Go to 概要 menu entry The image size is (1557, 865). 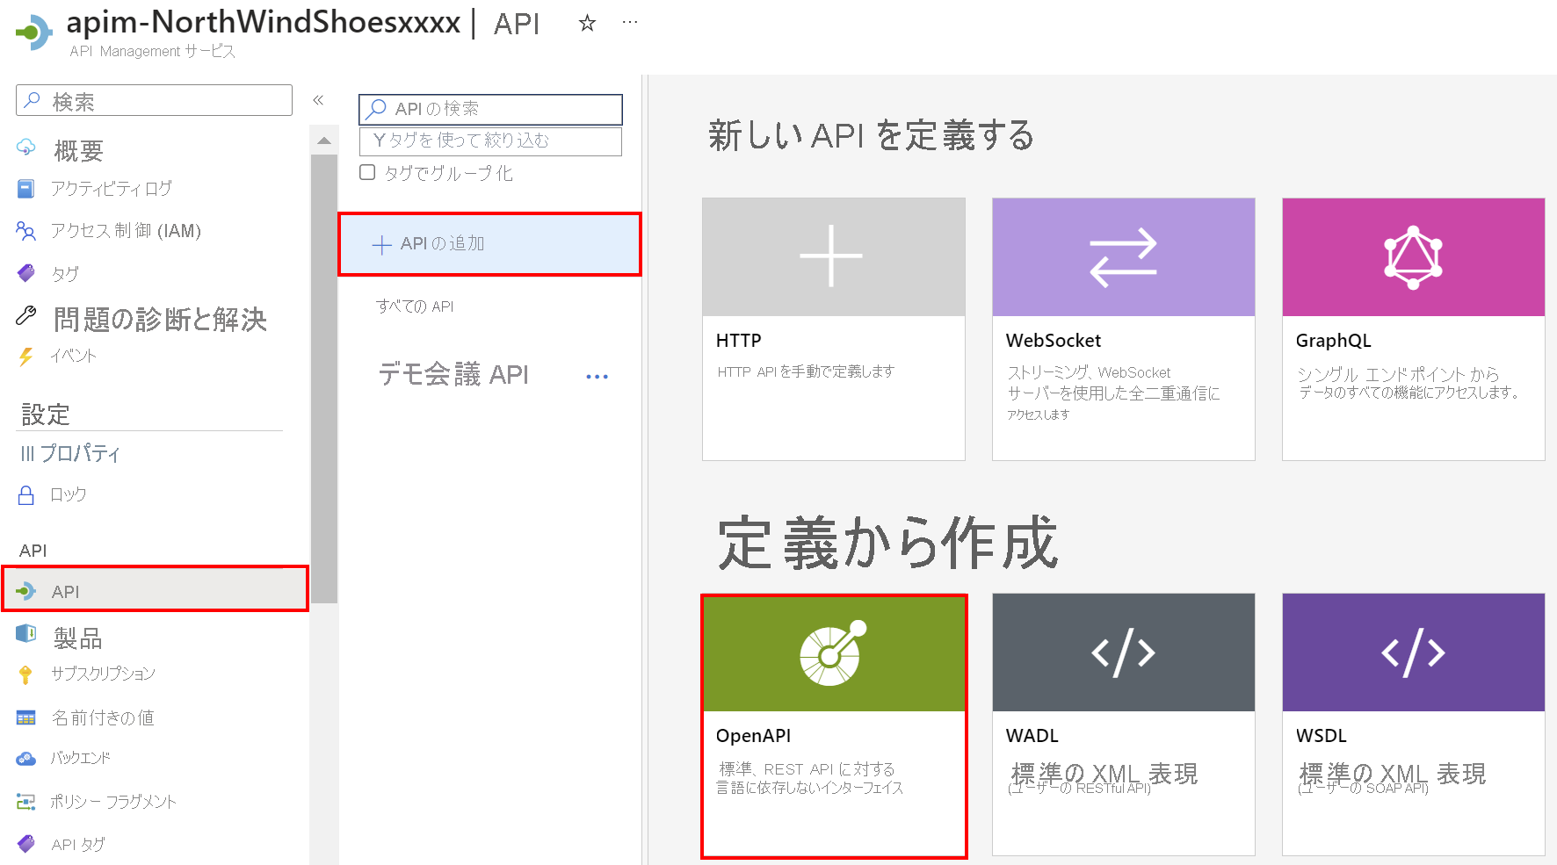click(78, 151)
